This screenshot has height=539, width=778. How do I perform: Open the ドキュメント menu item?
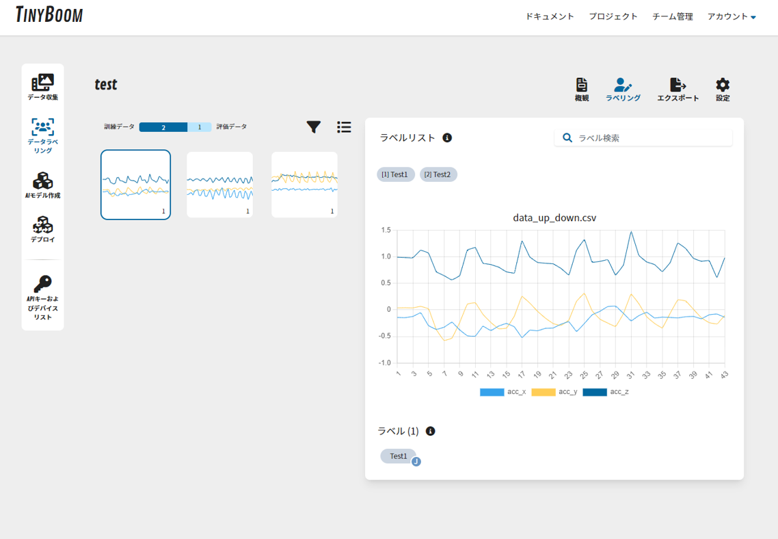[550, 17]
